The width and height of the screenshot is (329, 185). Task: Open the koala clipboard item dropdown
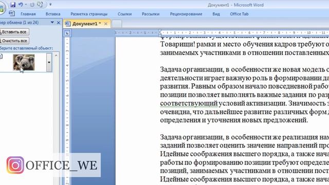(49, 62)
